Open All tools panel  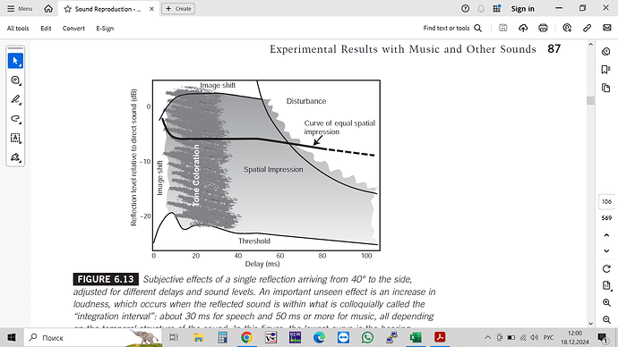[18, 29]
